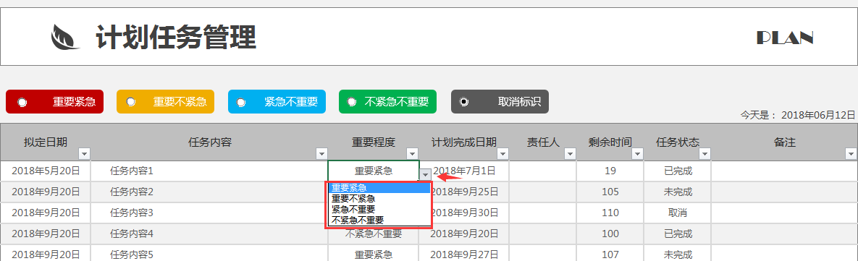Select the 已完成 status in 任务内容1 row
The width and height of the screenshot is (858, 261).
tap(678, 171)
